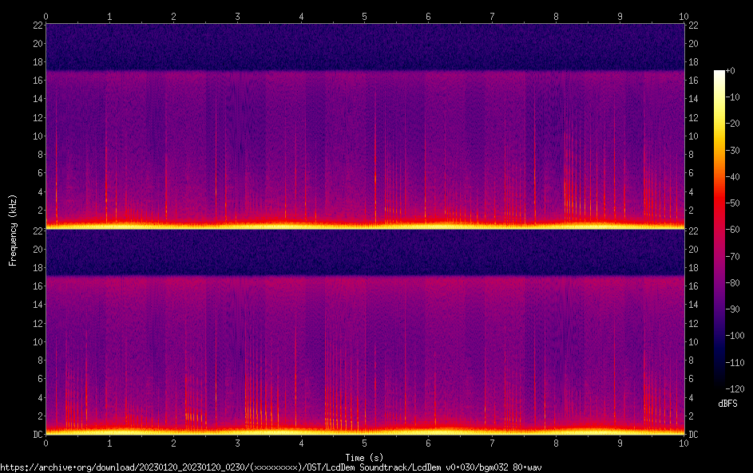Click the 5-second mark on the bottom time axis

point(364,442)
